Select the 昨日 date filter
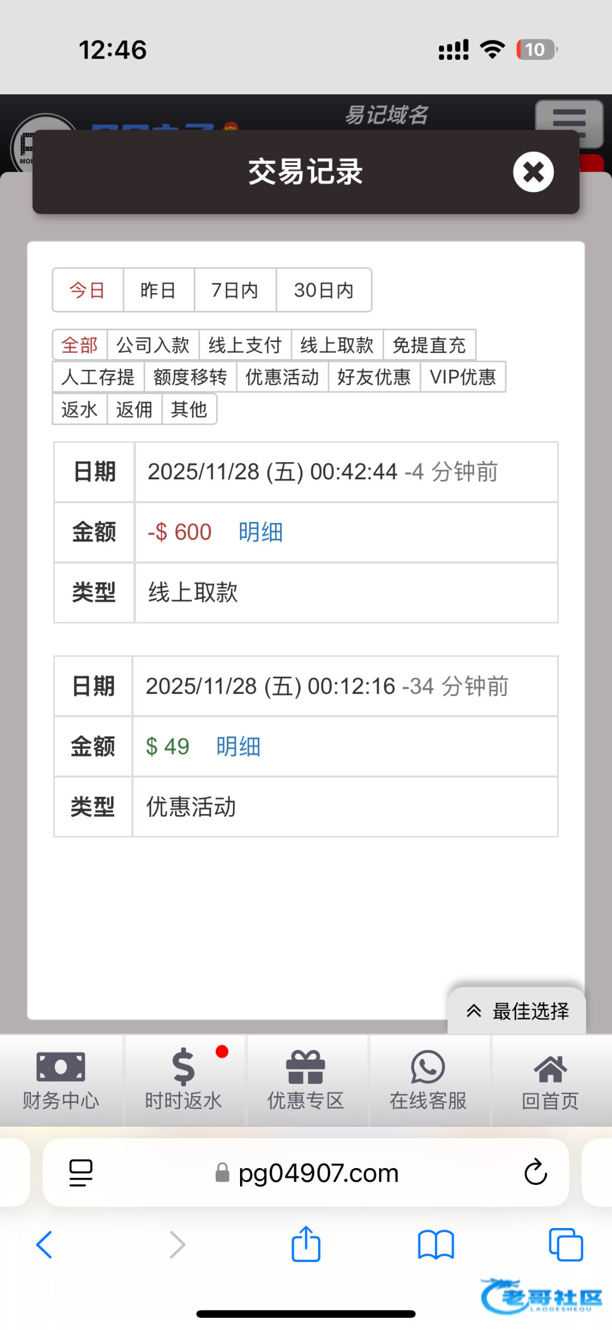 [159, 290]
